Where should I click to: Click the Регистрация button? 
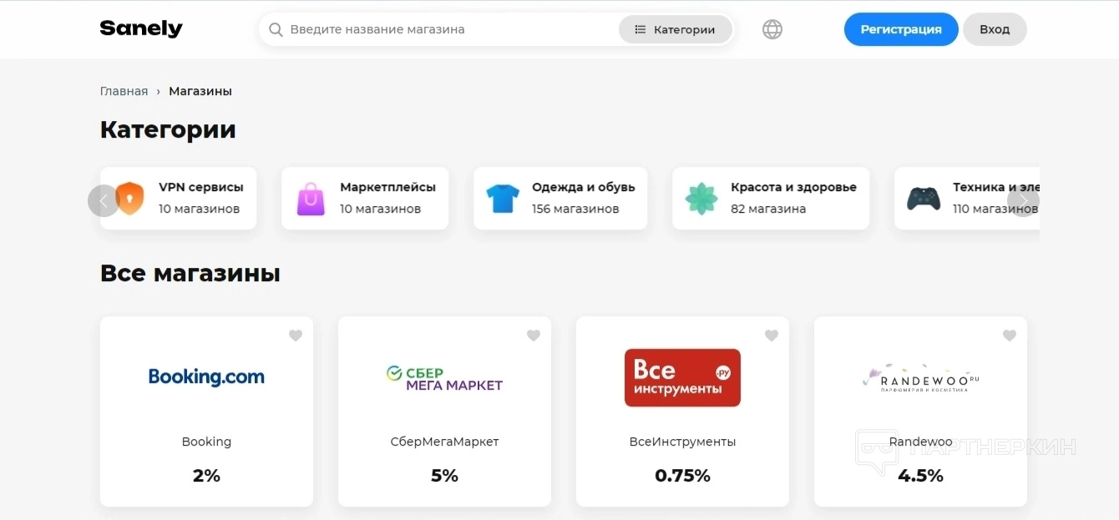coord(901,29)
